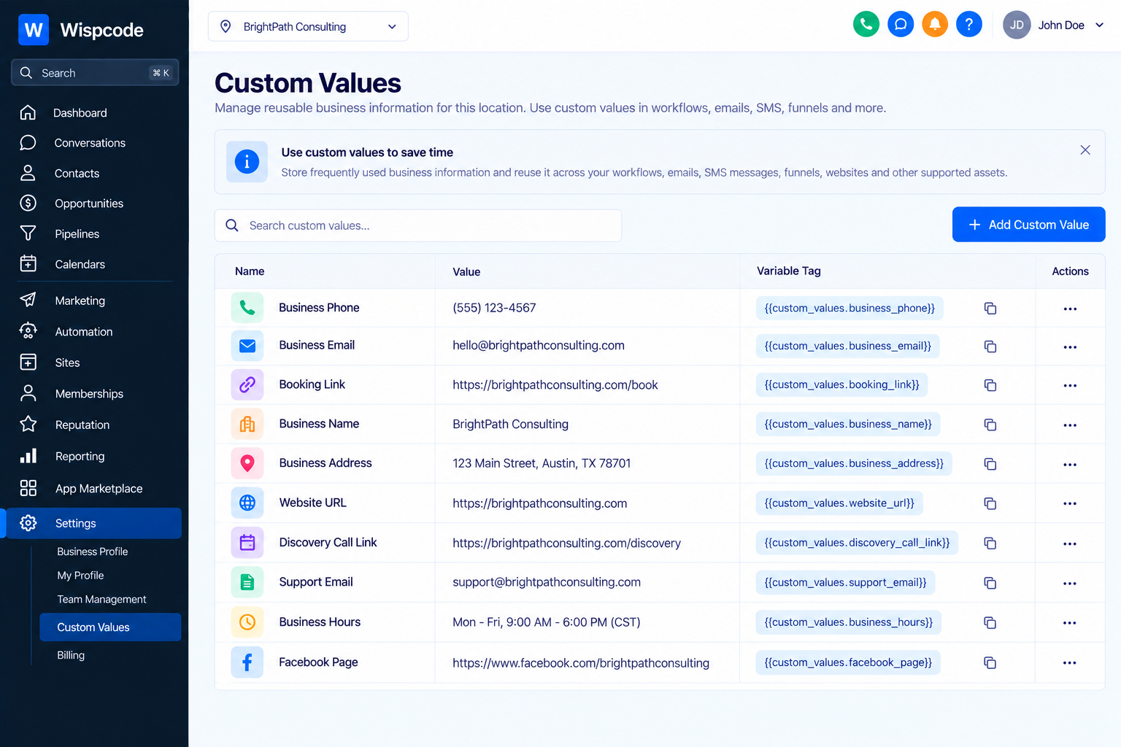Click the Add Custom Value button
The height and width of the screenshot is (747, 1121).
[1028, 225]
